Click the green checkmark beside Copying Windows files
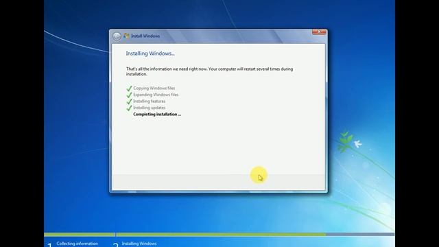Image resolution: width=439 pixels, height=247 pixels. (129, 89)
